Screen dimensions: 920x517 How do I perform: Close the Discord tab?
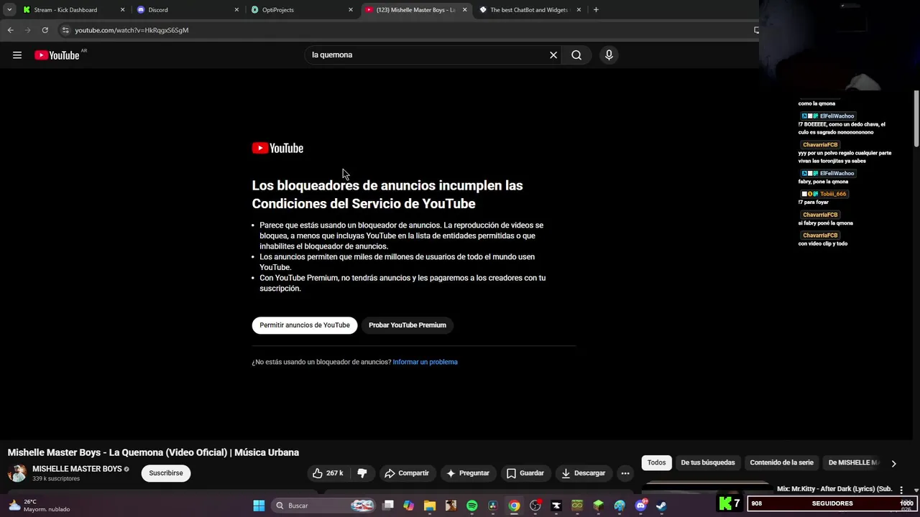click(x=236, y=10)
